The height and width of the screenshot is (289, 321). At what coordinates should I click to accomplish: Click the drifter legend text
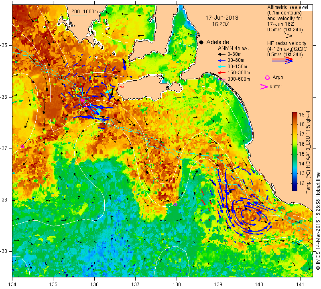(x=276, y=87)
